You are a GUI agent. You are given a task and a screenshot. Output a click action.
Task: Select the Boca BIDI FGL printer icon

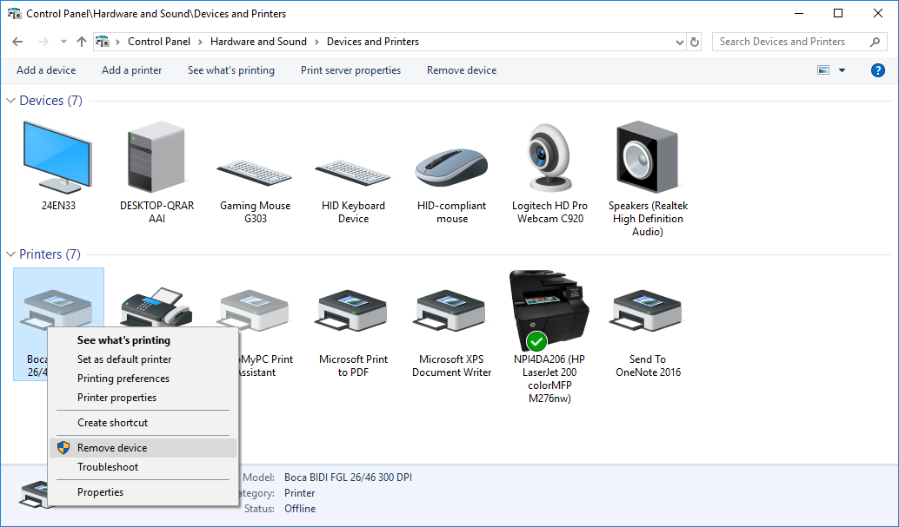point(57,309)
